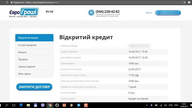Click the Вийти logout link

(149, 13)
